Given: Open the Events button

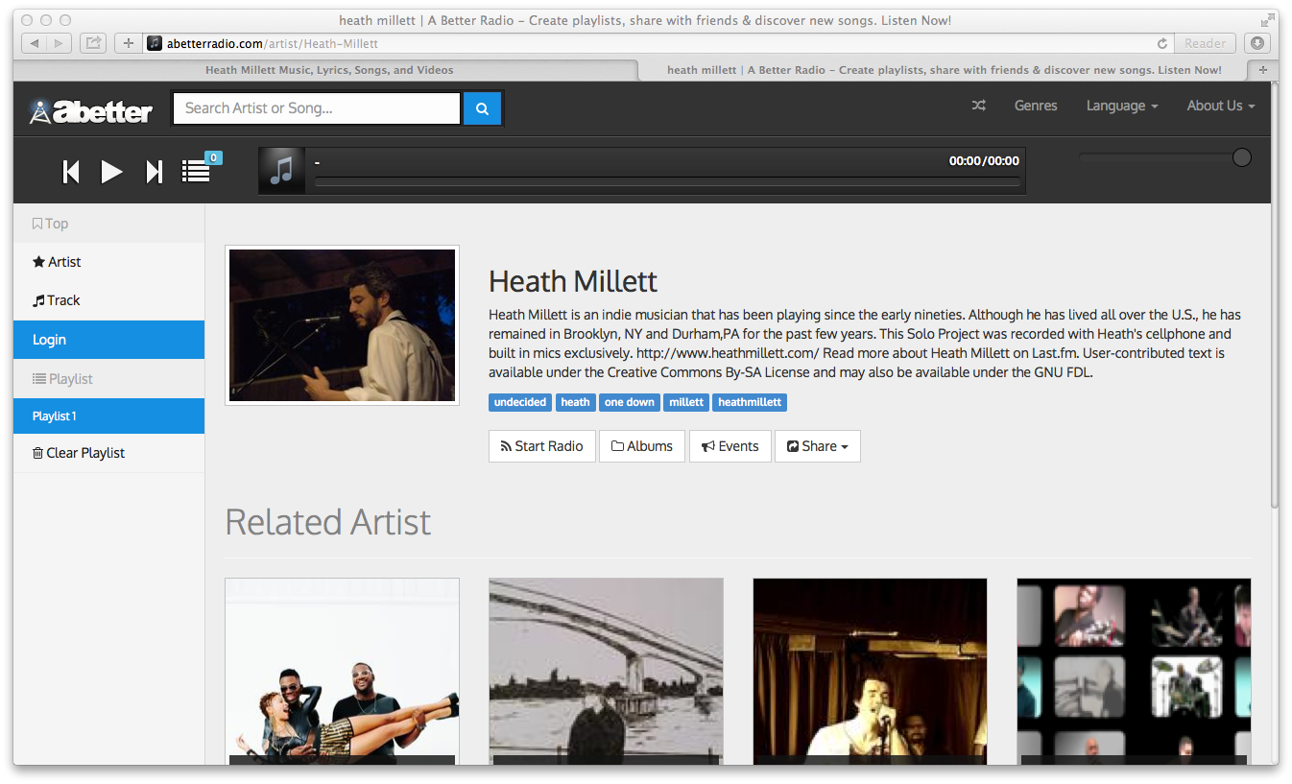Looking at the screenshot, I should [730, 446].
